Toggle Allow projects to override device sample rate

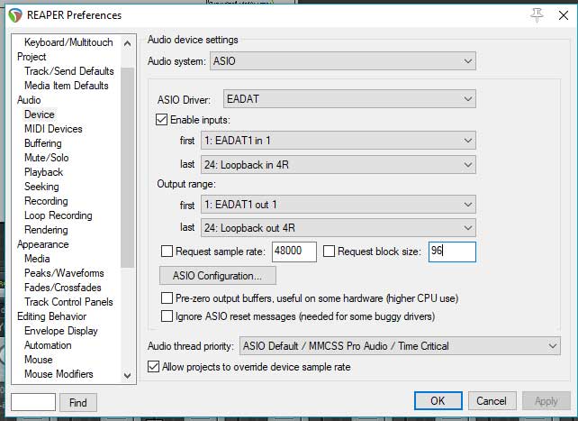coord(153,366)
